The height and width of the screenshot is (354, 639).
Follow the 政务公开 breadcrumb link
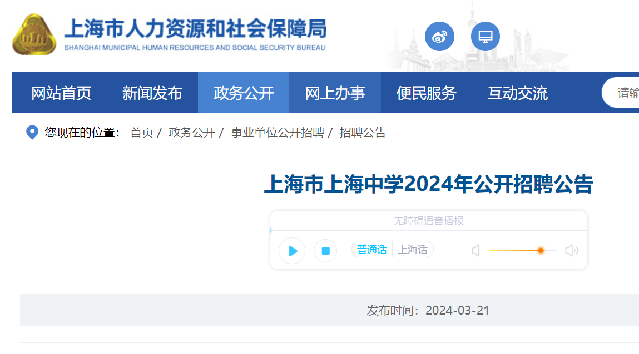tap(192, 133)
